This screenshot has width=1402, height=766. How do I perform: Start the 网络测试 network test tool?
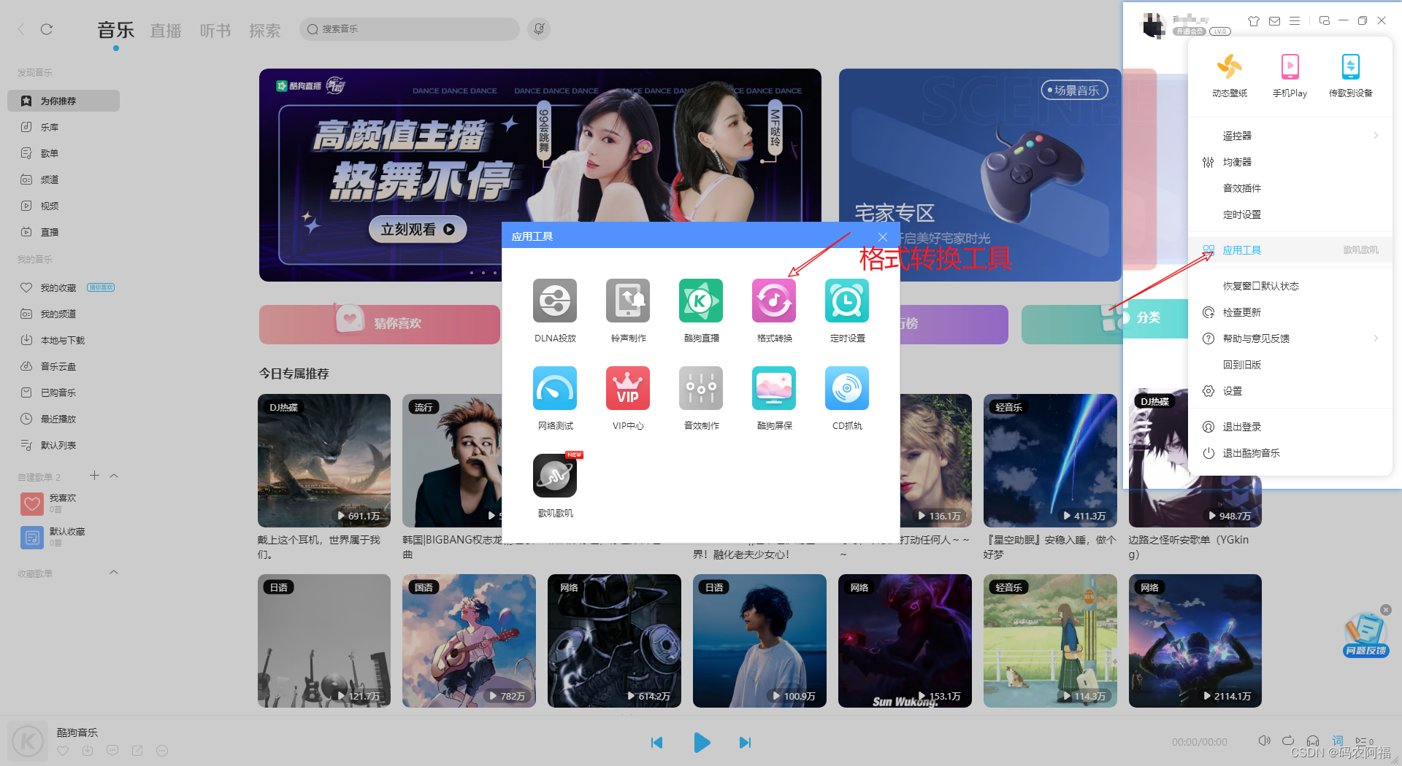555,388
